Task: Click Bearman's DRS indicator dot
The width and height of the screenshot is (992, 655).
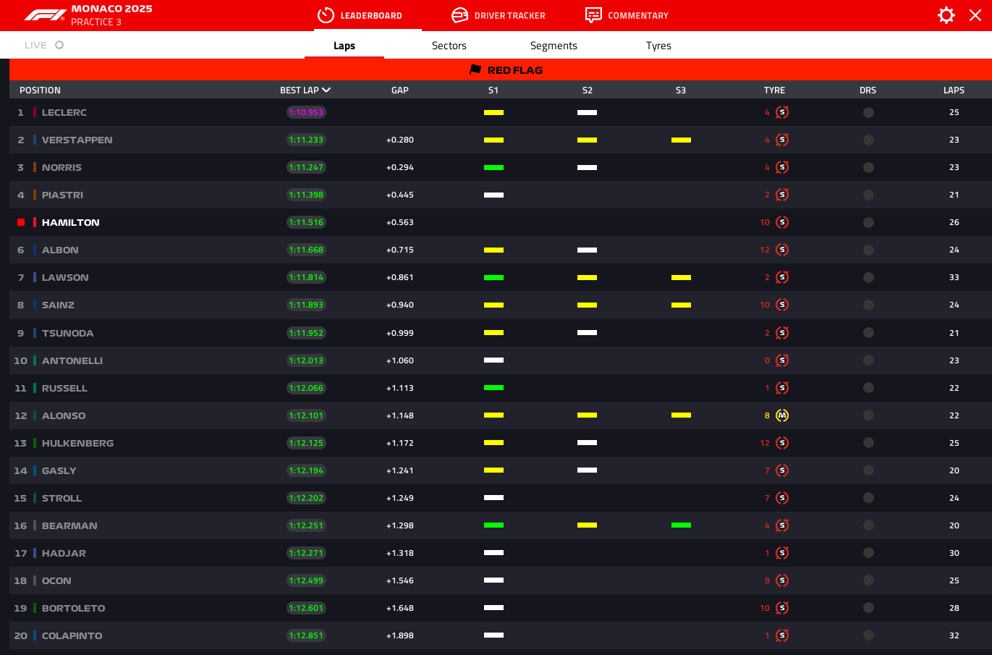Action: tap(868, 525)
